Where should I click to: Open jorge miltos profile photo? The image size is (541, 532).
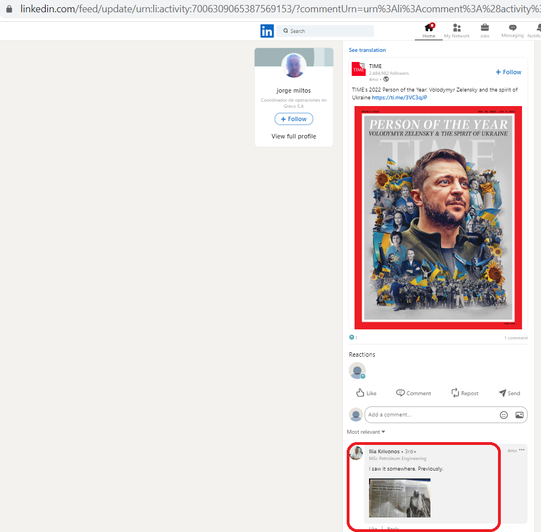[x=294, y=65]
